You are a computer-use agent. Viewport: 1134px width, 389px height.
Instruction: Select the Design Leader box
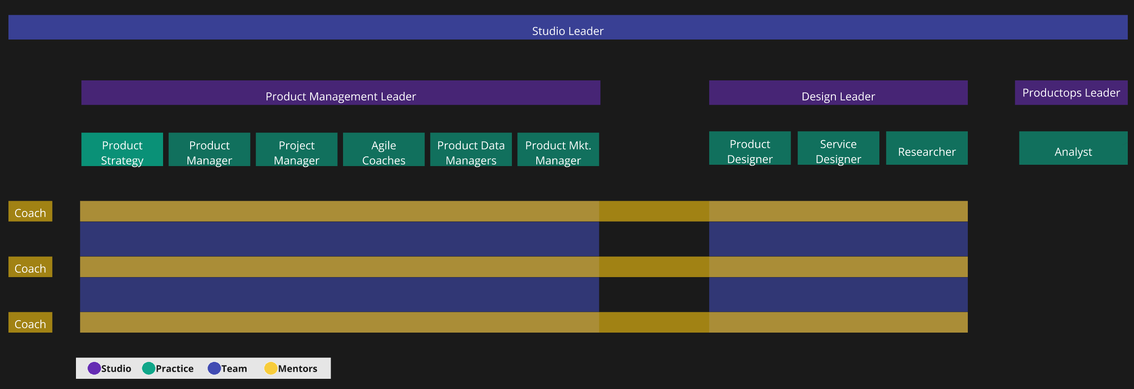click(838, 93)
